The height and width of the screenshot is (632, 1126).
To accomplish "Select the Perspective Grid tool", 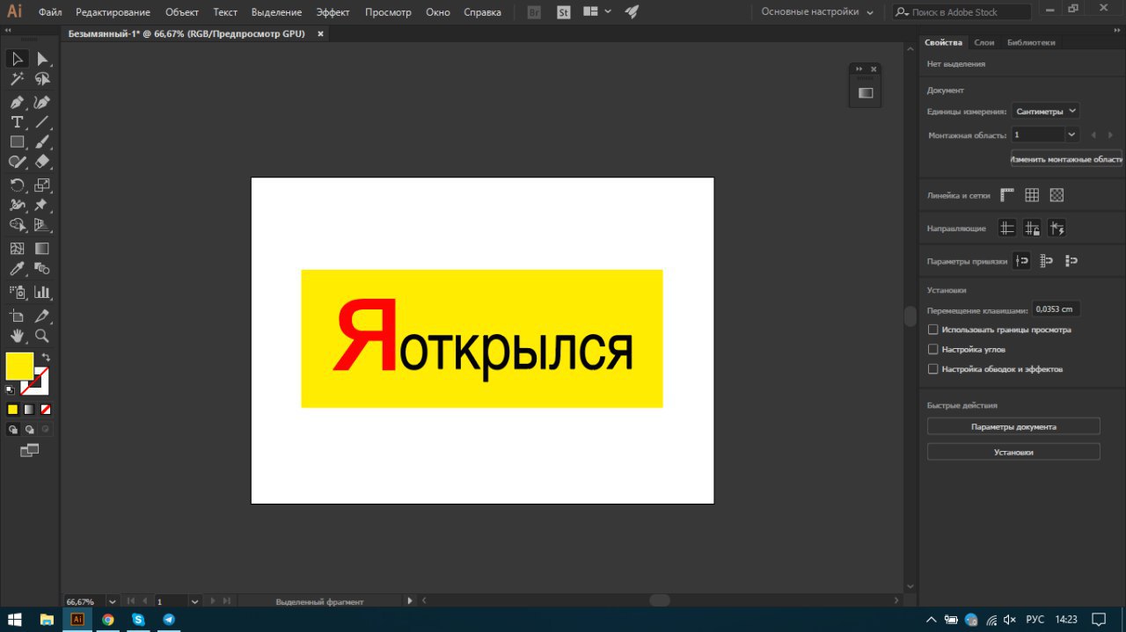I will coord(41,225).
